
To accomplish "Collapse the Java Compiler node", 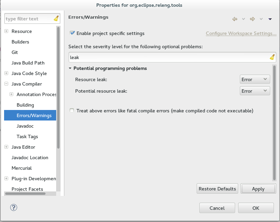I will (x=6, y=84).
